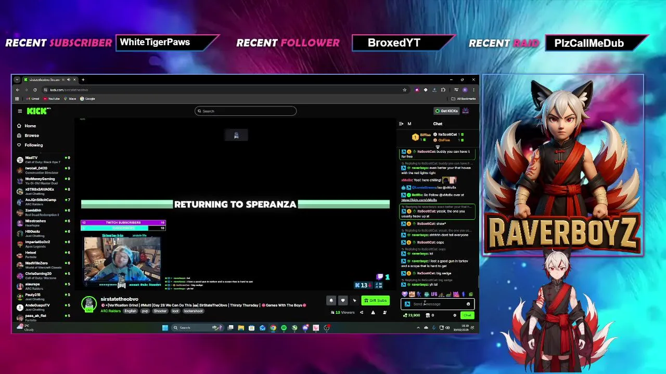Open MadTV channel in sidebar
The height and width of the screenshot is (374, 666).
click(44, 159)
